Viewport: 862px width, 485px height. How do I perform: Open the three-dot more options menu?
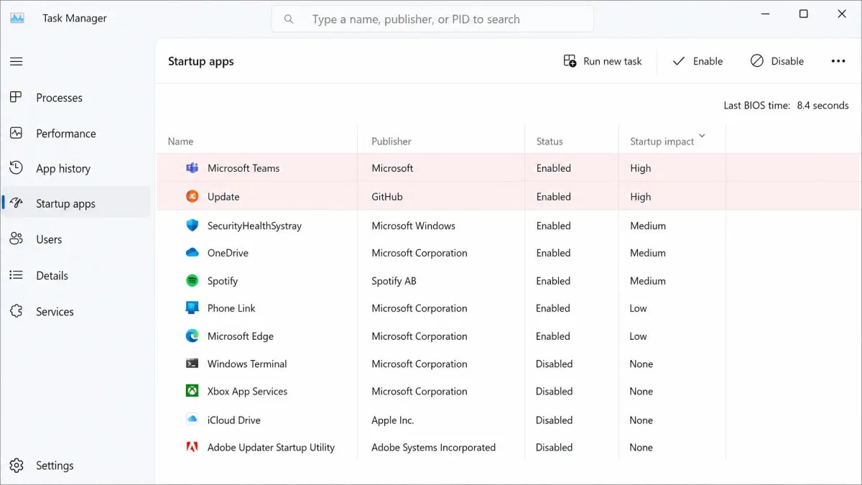[x=838, y=61]
